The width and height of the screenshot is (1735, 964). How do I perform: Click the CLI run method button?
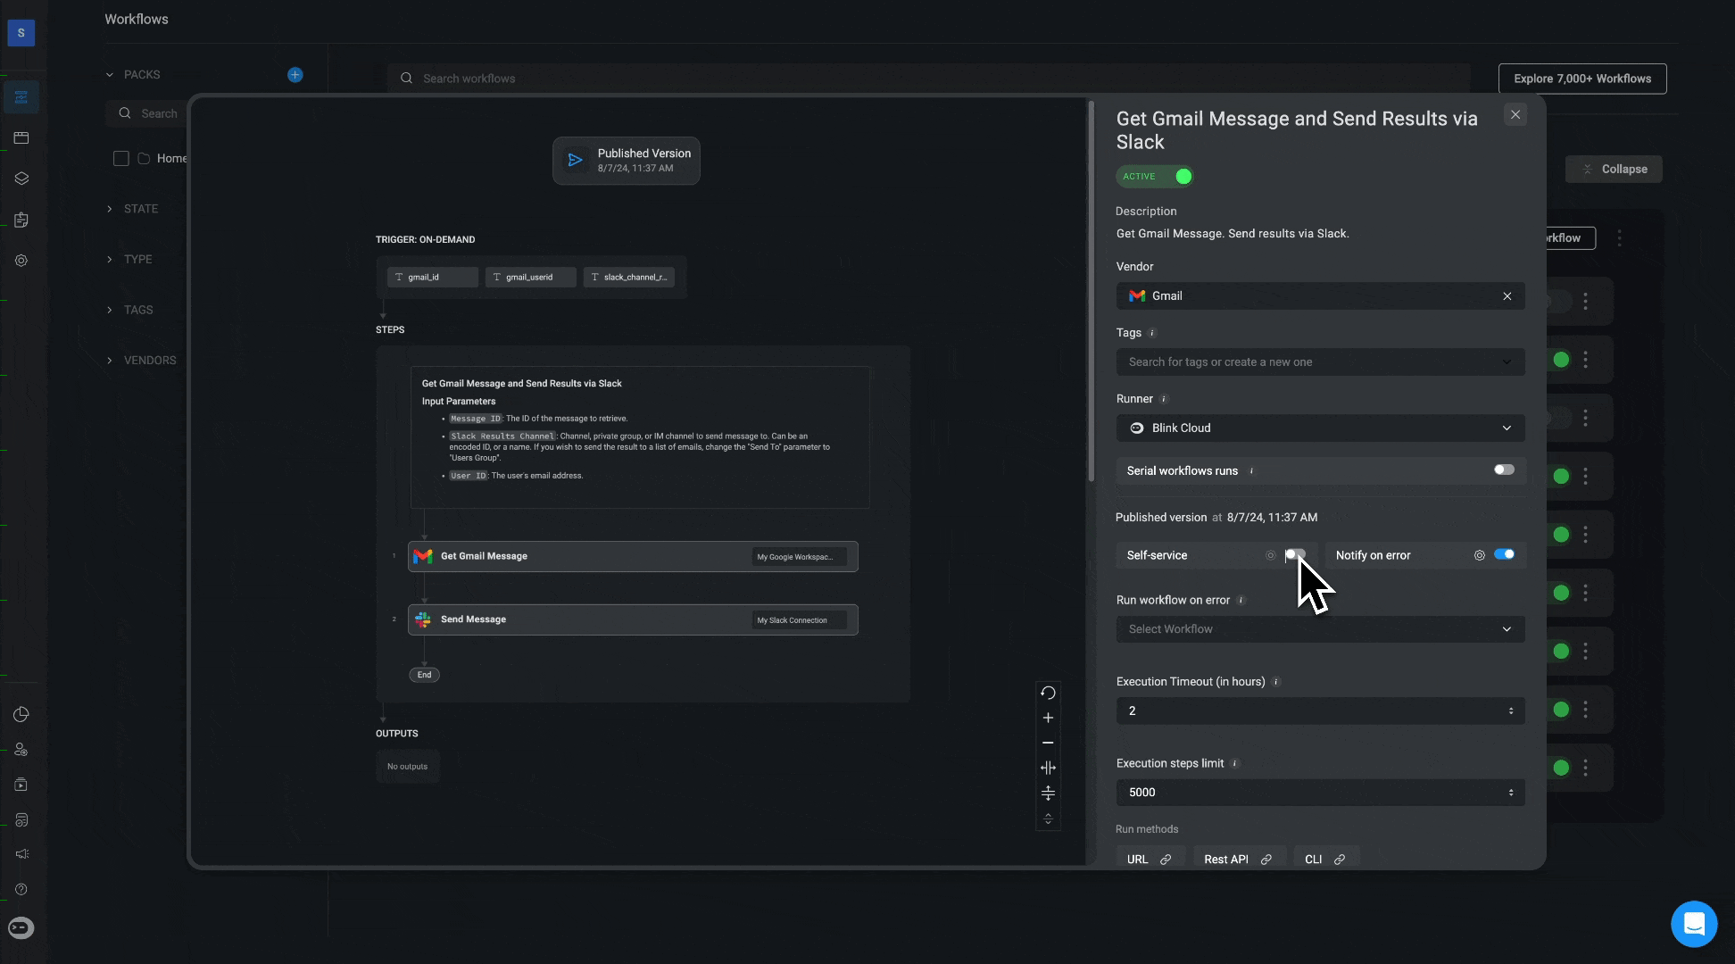coord(1325,860)
